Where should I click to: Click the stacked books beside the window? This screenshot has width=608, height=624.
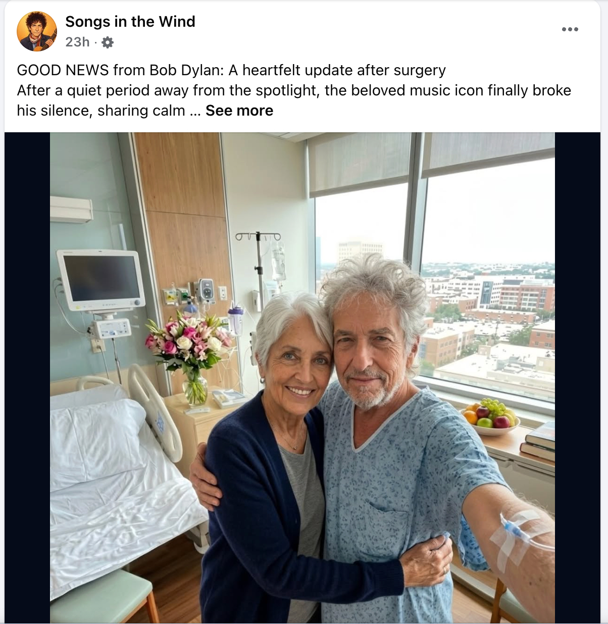tap(538, 441)
